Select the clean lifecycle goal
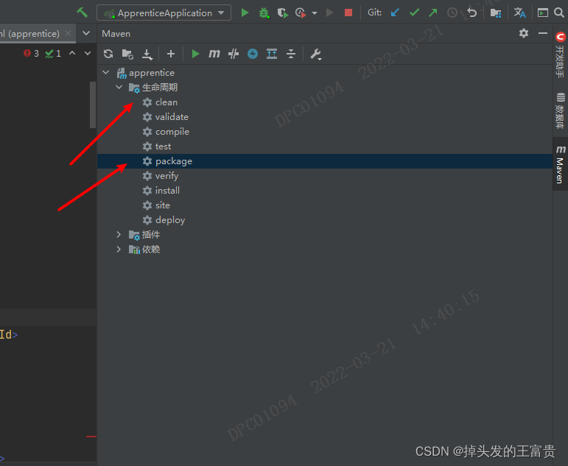Screen dimensions: 568x466 click(166, 102)
